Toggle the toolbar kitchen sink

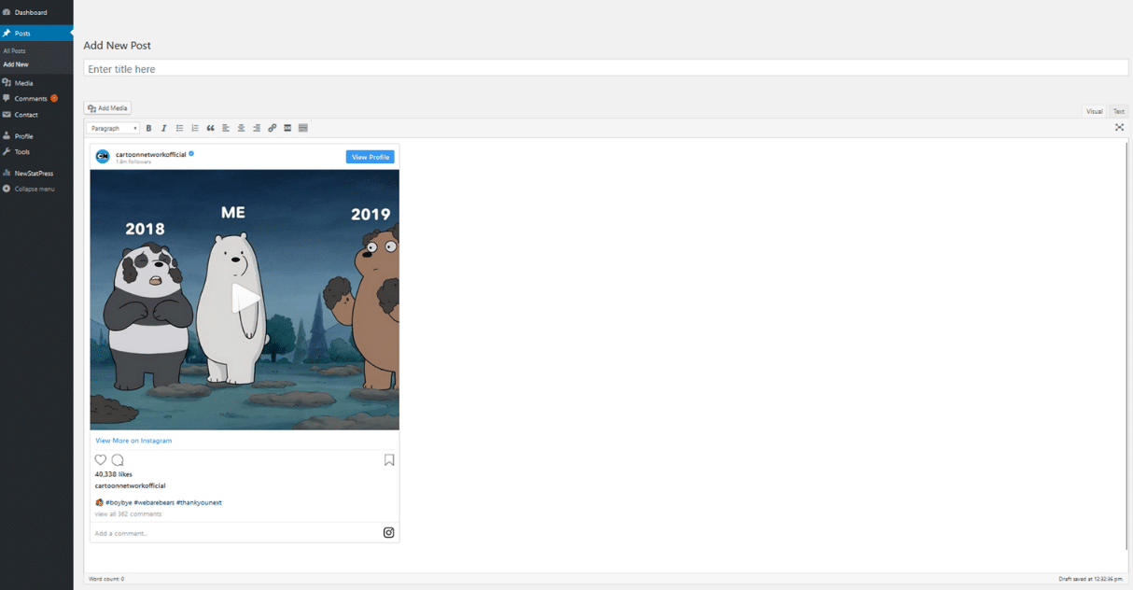click(303, 128)
